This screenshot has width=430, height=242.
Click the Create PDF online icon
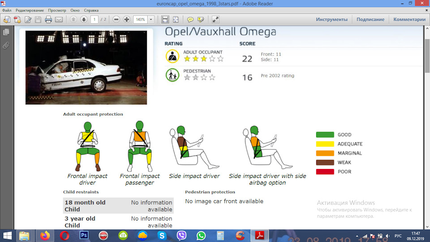pos(17,19)
